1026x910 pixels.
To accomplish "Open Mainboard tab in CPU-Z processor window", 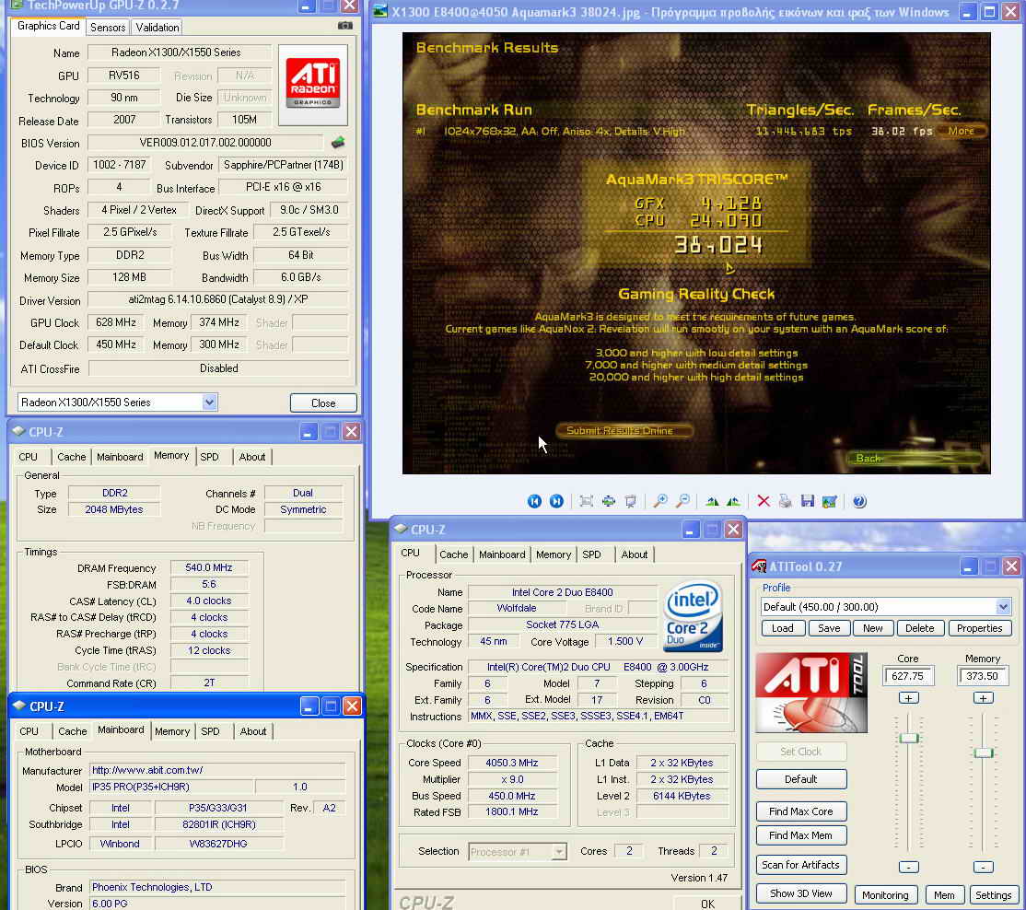I will 502,554.
